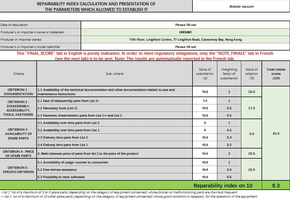This screenshot has height=199, width=290.
Task: Select the DREAME trademark cell
Action: pos(185,32)
